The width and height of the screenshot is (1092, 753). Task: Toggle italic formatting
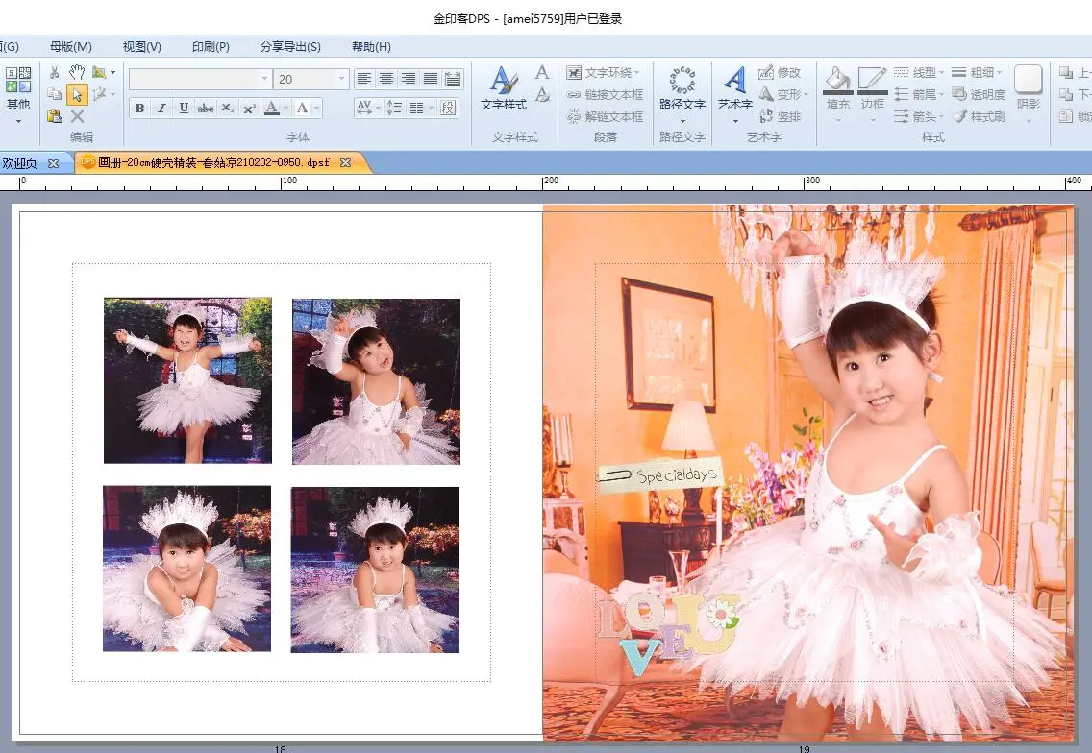coord(161,109)
